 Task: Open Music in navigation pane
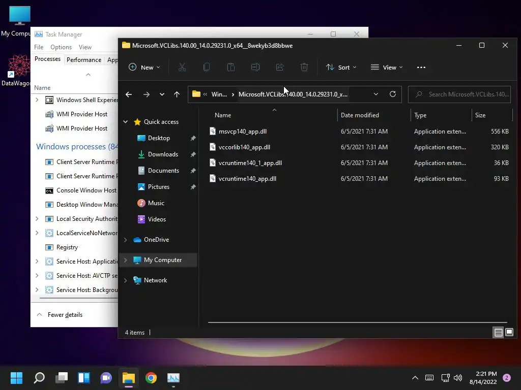[156, 203]
